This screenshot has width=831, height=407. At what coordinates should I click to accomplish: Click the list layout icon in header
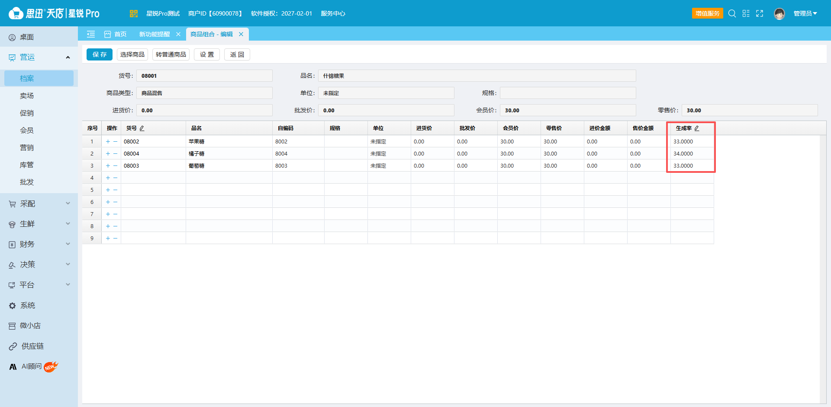pos(746,13)
